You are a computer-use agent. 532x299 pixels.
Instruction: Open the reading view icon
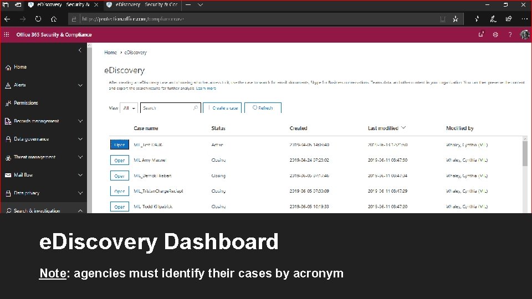[x=442, y=19]
